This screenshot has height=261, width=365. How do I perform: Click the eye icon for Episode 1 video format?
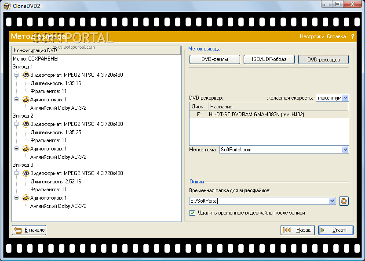tap(26, 75)
